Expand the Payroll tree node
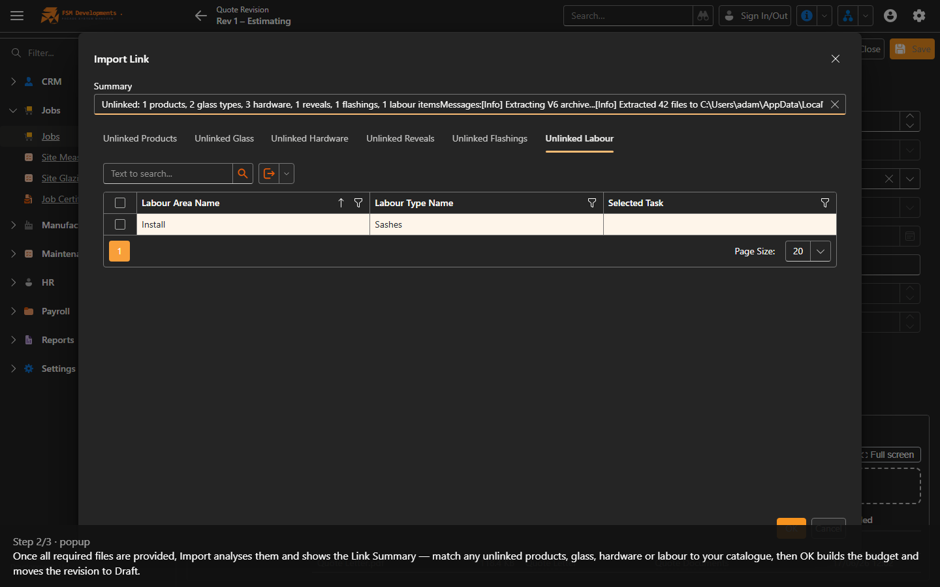 (13, 311)
